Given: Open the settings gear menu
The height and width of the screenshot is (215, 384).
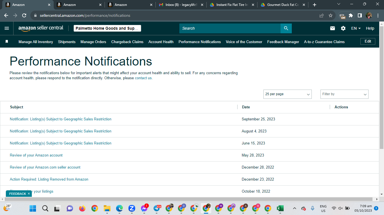Looking at the screenshot, I should (x=343, y=28).
